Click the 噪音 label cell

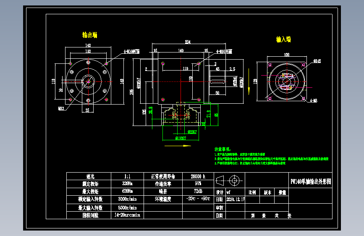point(163,191)
